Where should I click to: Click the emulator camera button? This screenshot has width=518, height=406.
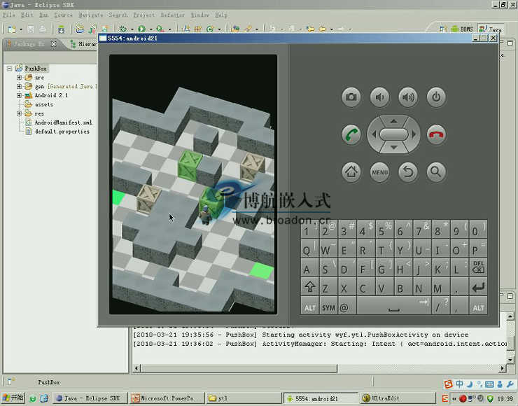tap(351, 97)
